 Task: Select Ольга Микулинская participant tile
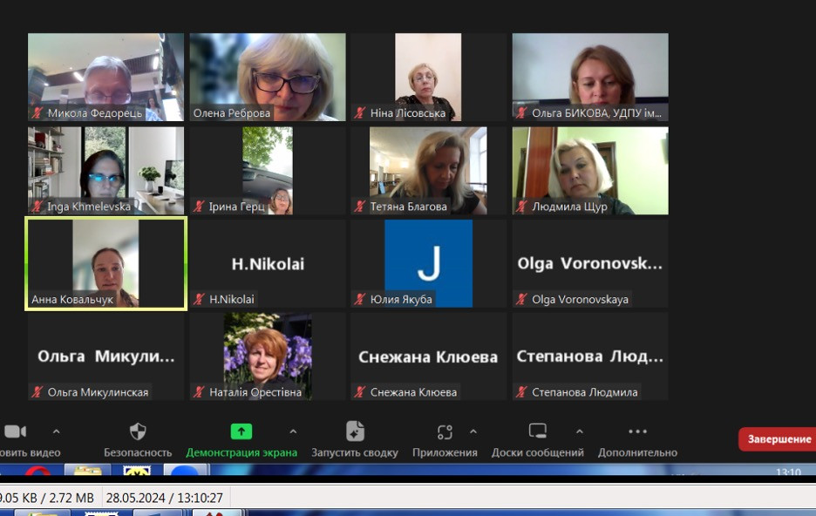105,356
